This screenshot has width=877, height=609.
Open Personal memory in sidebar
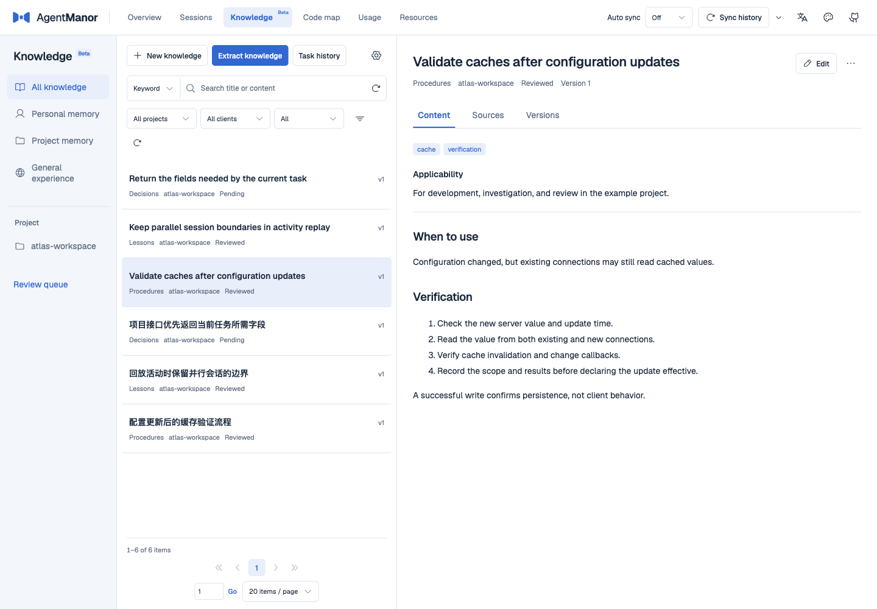[x=58, y=114]
